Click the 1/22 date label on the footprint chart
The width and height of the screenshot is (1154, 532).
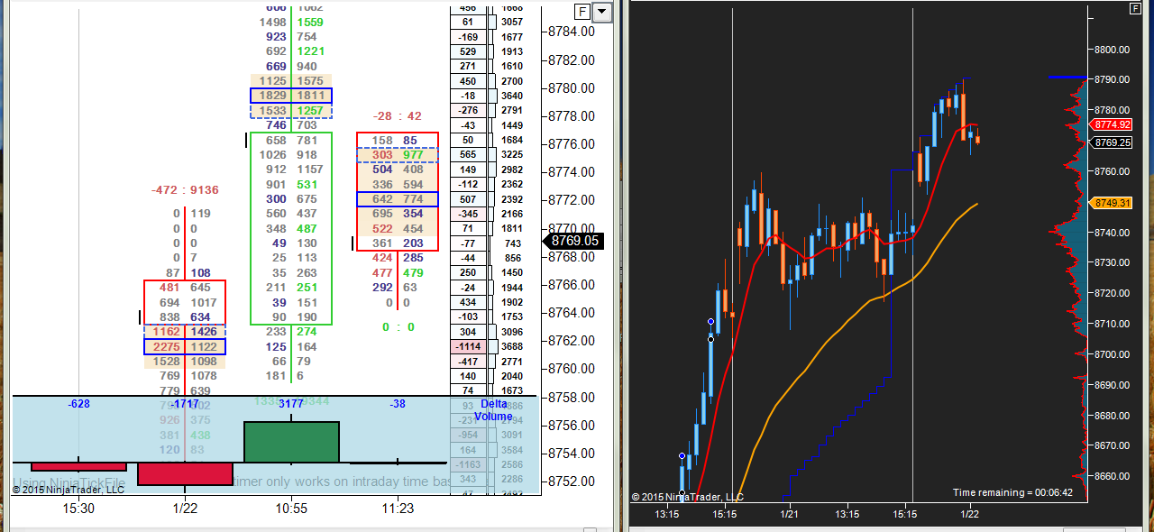[185, 509]
